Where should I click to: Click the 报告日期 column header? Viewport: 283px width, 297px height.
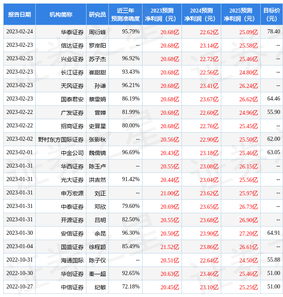pos(19,15)
